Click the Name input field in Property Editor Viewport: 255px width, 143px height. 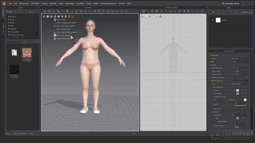coord(239,58)
